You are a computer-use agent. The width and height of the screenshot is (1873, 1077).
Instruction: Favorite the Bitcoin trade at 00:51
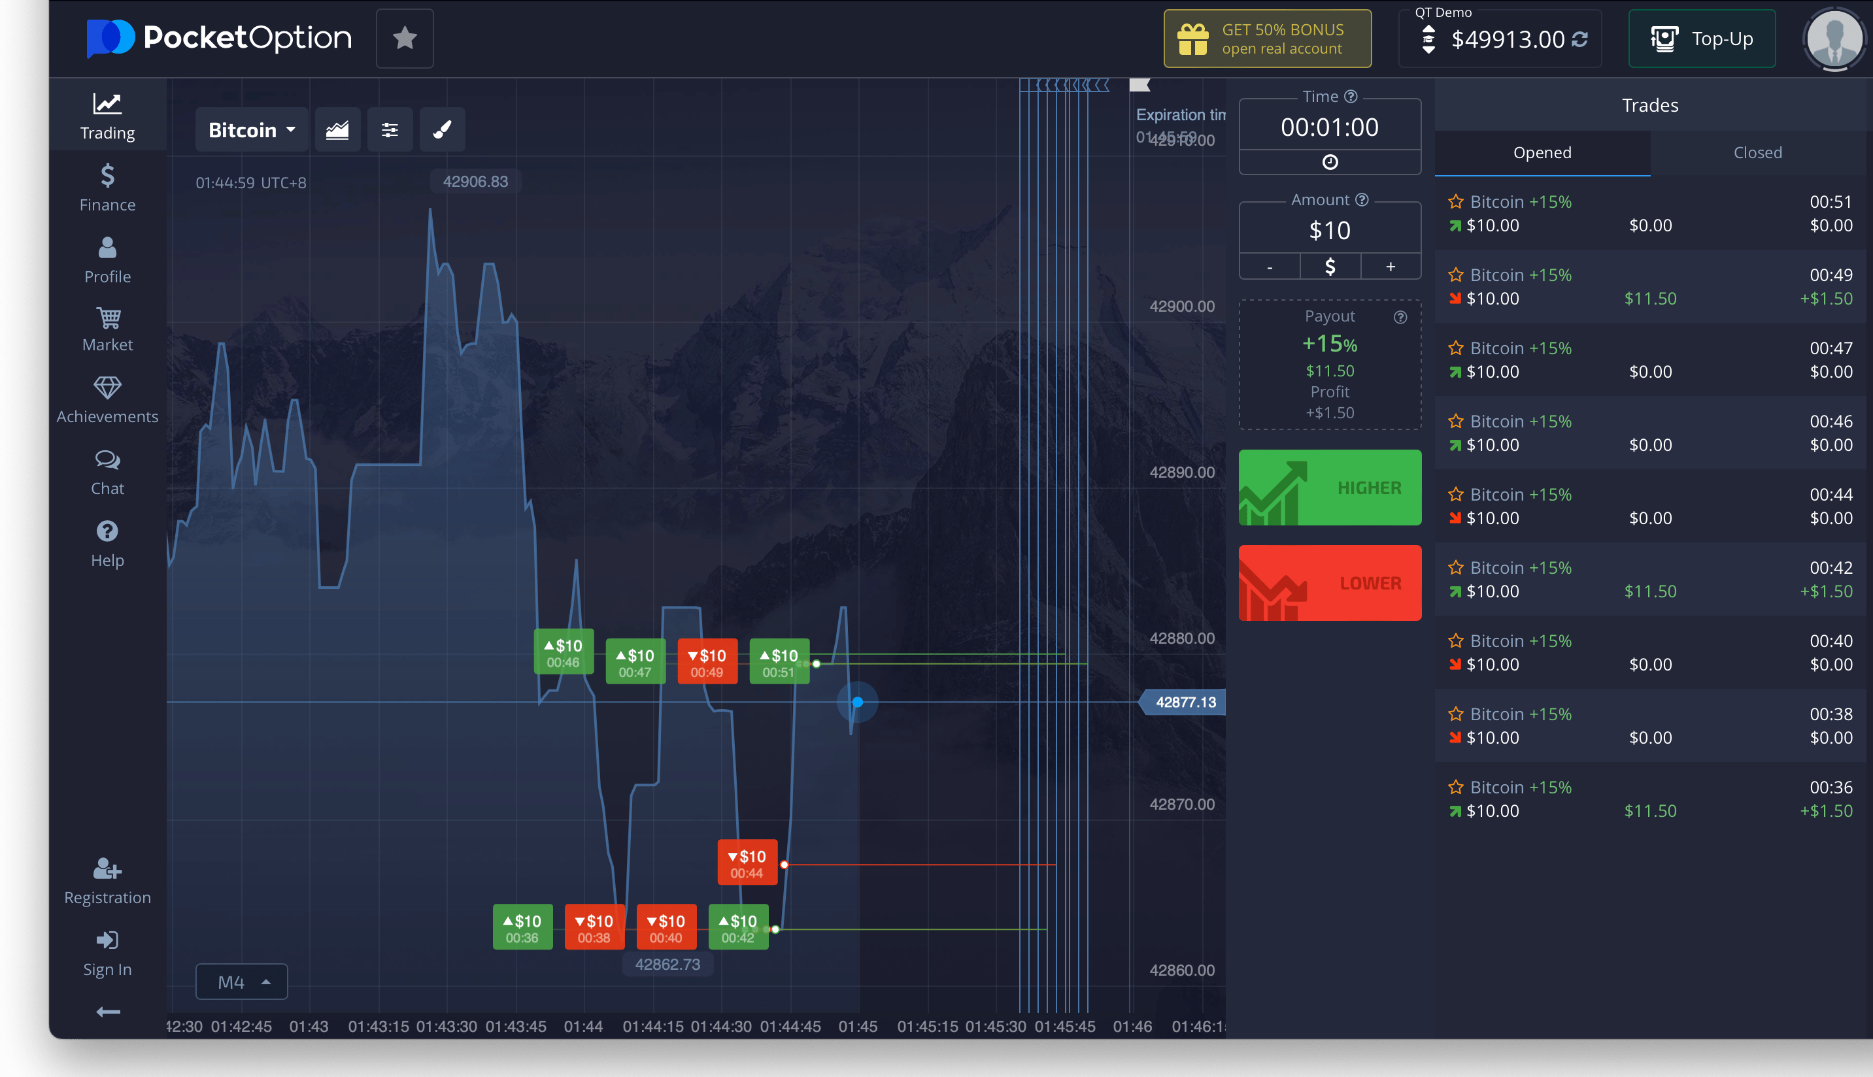point(1455,201)
